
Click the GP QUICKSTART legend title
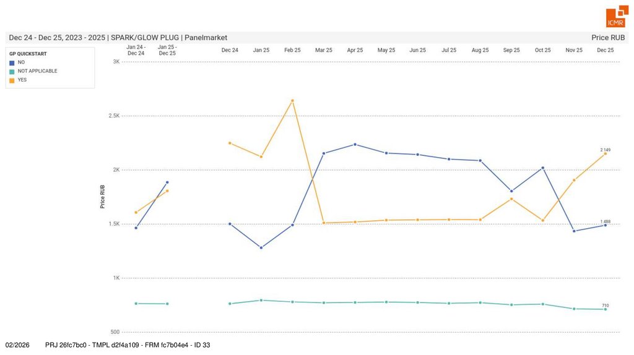click(28, 54)
